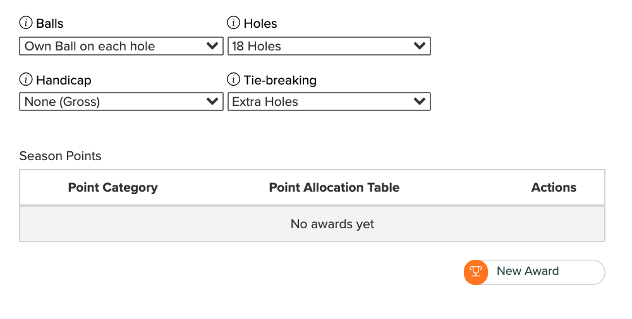
Task: Click the chevron arrow in Balls select
Action: 212,45
